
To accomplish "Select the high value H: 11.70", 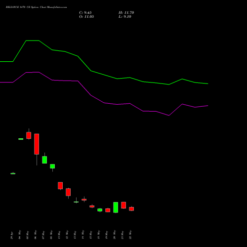I will [x=126, y=13].
